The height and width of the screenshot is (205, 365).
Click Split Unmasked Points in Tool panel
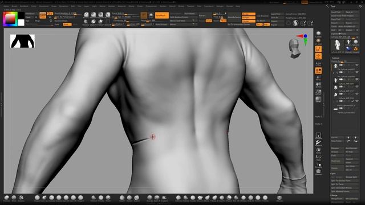point(344,188)
